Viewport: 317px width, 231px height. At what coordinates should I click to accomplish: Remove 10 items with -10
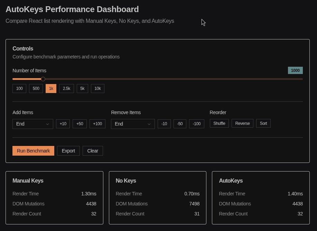click(164, 124)
